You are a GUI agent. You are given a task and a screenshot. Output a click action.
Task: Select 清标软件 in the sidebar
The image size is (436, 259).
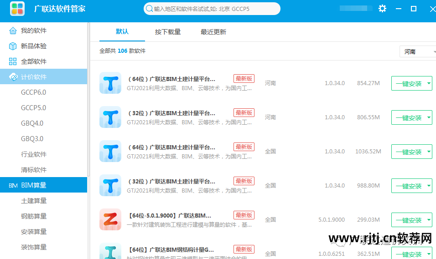click(x=34, y=170)
